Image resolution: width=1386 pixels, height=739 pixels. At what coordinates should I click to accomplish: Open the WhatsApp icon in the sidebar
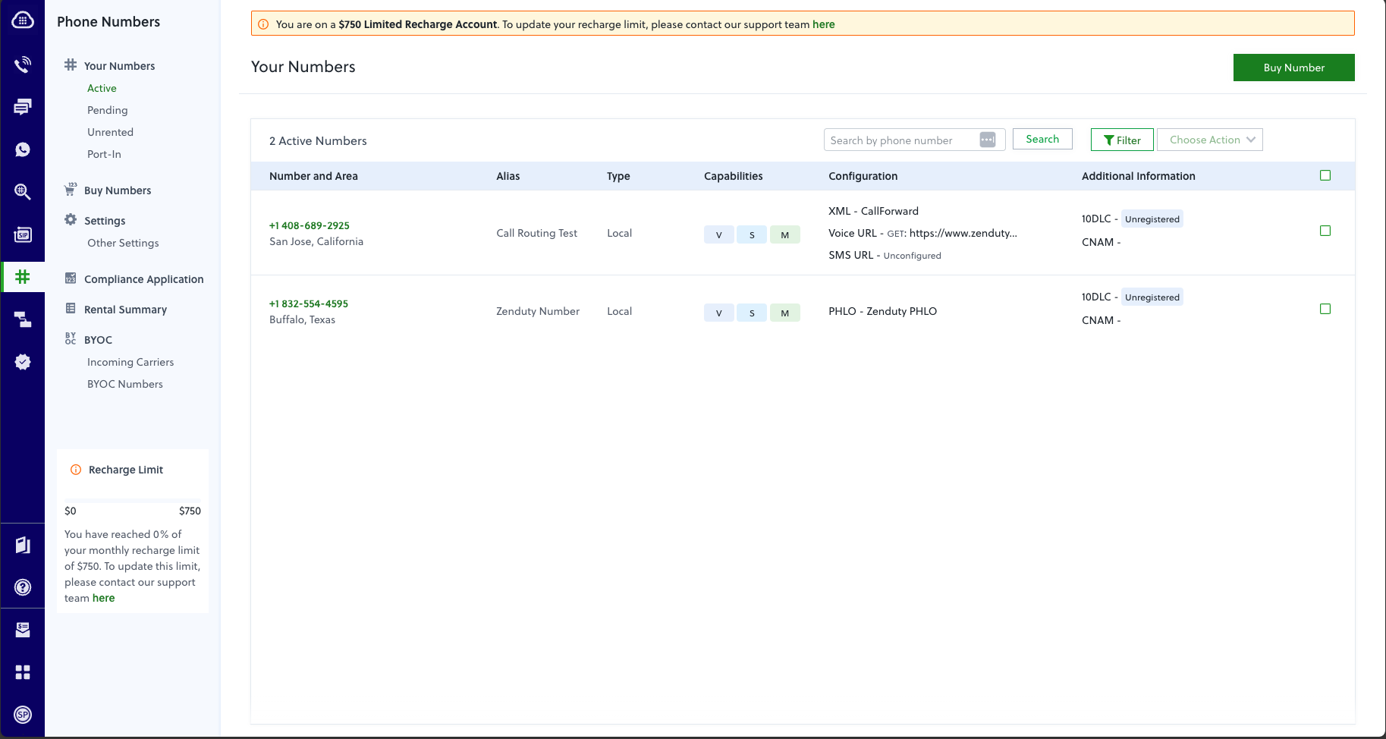(x=23, y=149)
